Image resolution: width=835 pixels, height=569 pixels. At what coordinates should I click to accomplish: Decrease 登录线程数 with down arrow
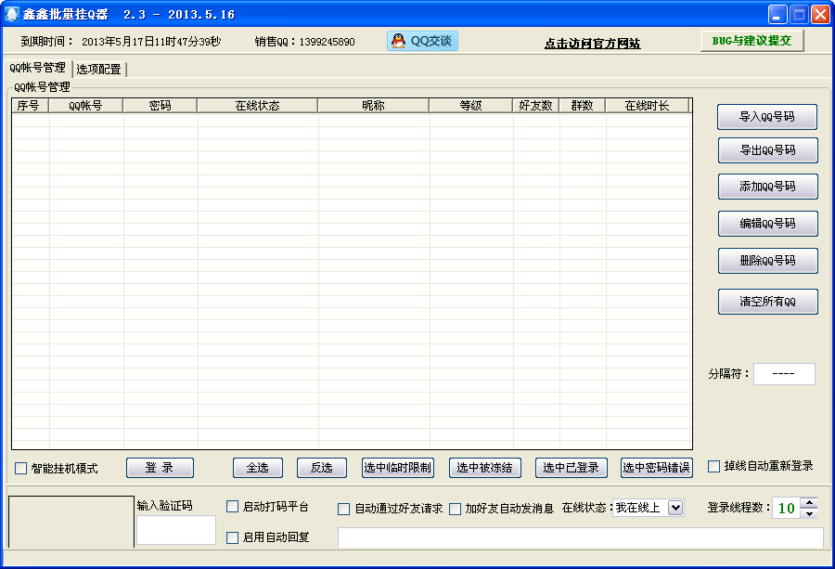[809, 513]
